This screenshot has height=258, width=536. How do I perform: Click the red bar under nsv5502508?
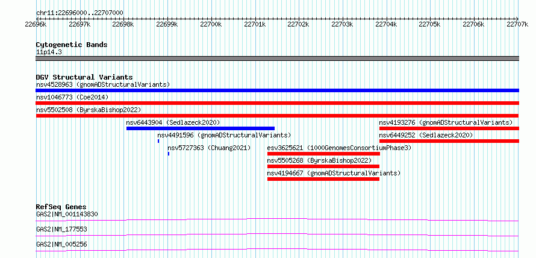pos(277,116)
